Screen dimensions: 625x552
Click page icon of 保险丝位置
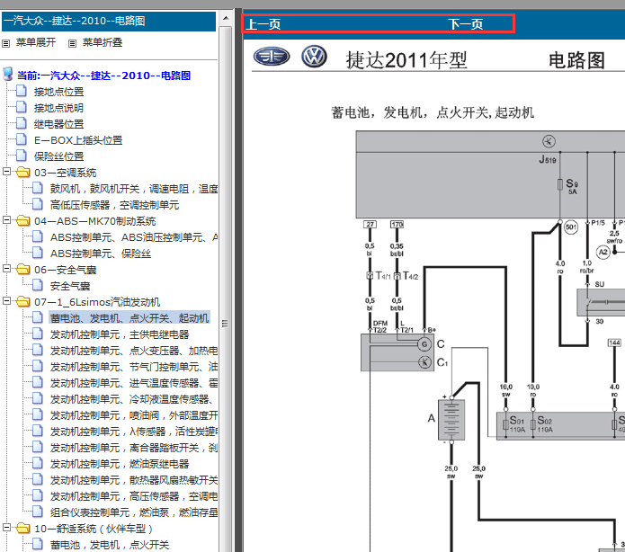[x=22, y=156]
